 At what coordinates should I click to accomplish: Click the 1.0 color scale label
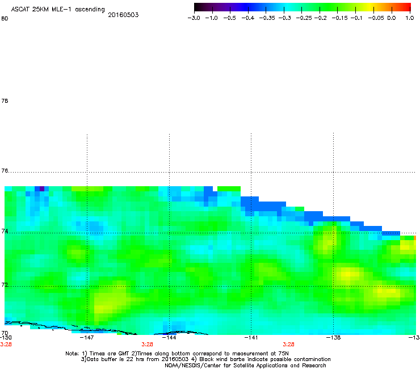click(410, 18)
